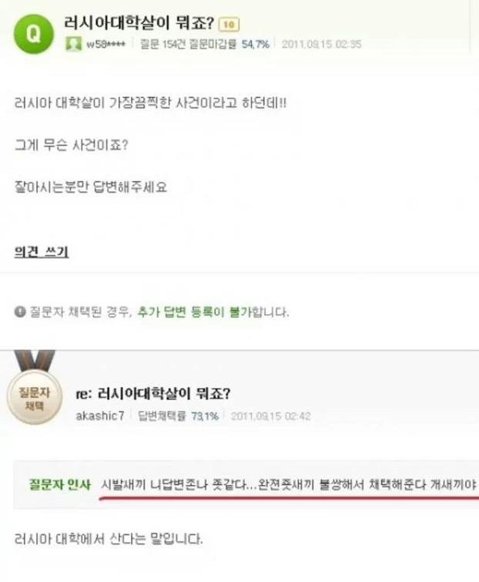Click the 질문자 채택 medal badge
The image size is (479, 582).
click(35, 392)
